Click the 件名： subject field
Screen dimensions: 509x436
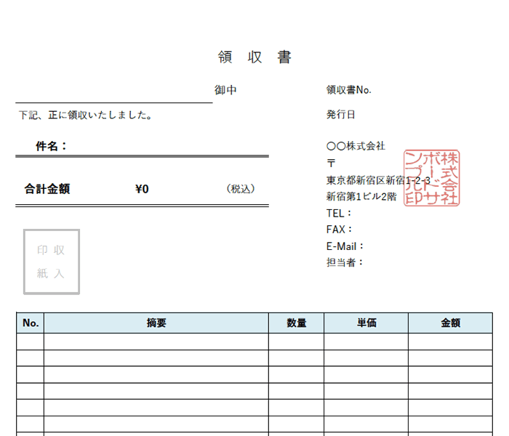tap(143, 146)
